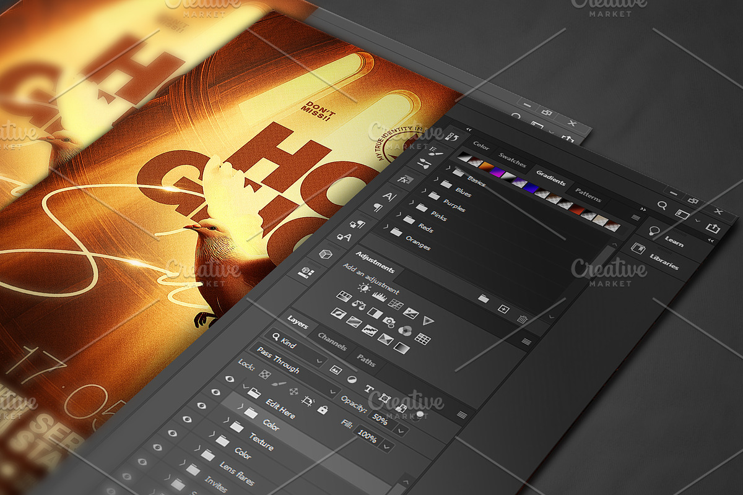Open the Brush Settings panel icon
This screenshot has height=495, width=743.
(437, 150)
